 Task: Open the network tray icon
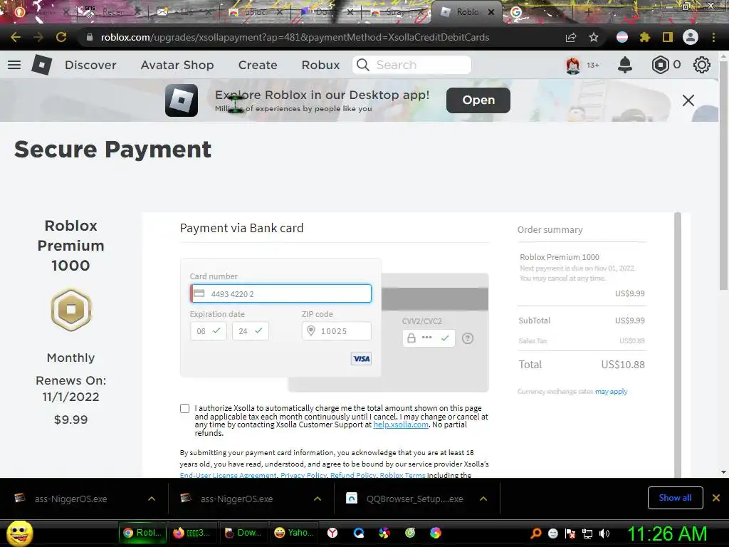[x=587, y=533]
